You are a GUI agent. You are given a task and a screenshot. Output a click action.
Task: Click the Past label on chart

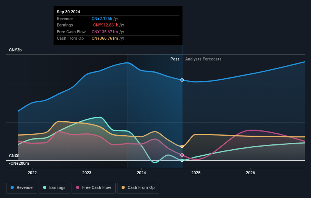pyautogui.click(x=175, y=59)
